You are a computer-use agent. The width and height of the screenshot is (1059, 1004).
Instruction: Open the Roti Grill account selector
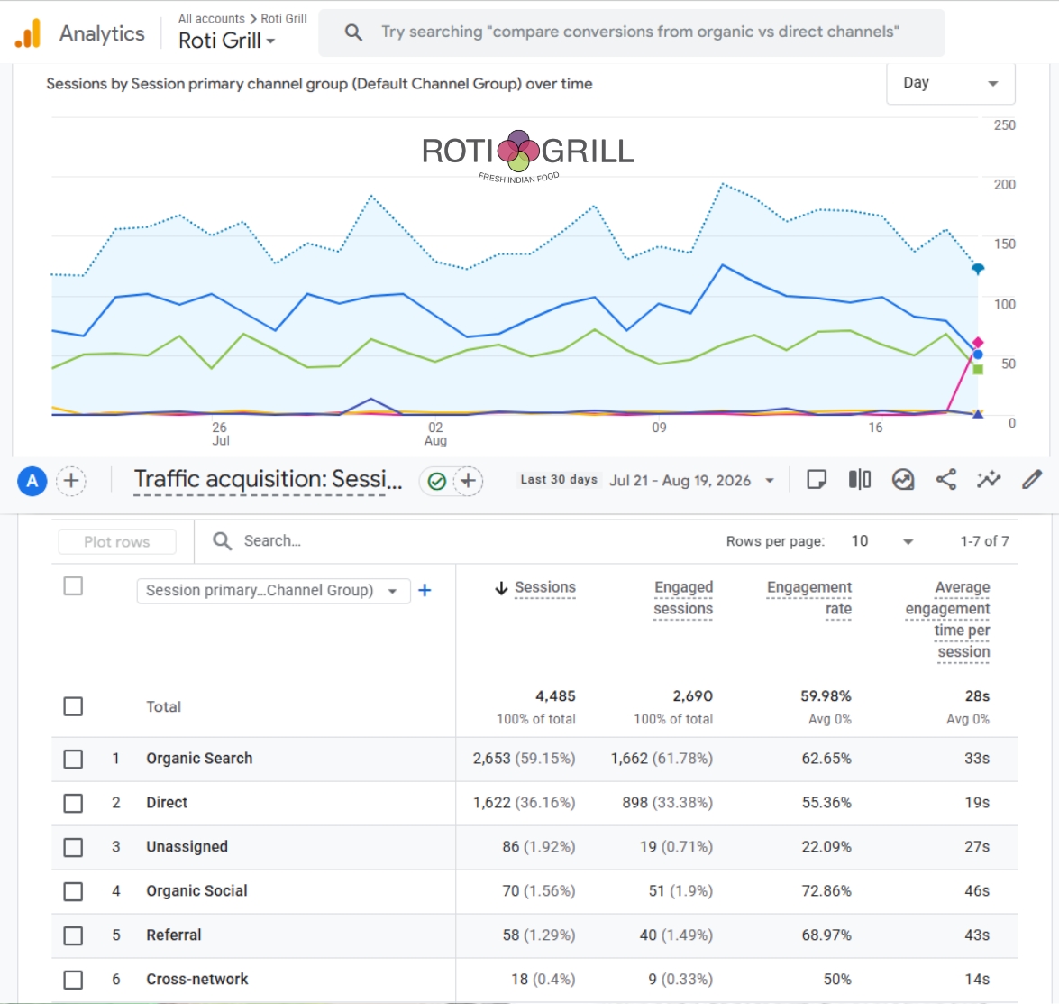(x=226, y=41)
